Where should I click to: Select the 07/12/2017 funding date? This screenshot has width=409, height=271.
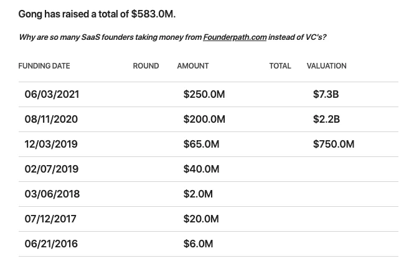click(51, 219)
